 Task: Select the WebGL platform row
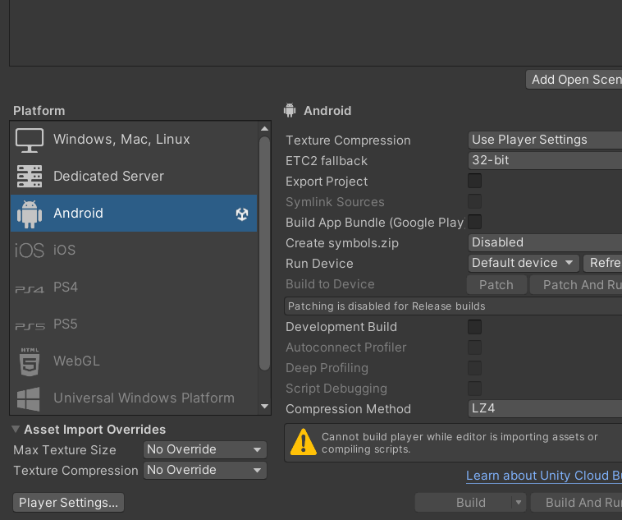134,361
